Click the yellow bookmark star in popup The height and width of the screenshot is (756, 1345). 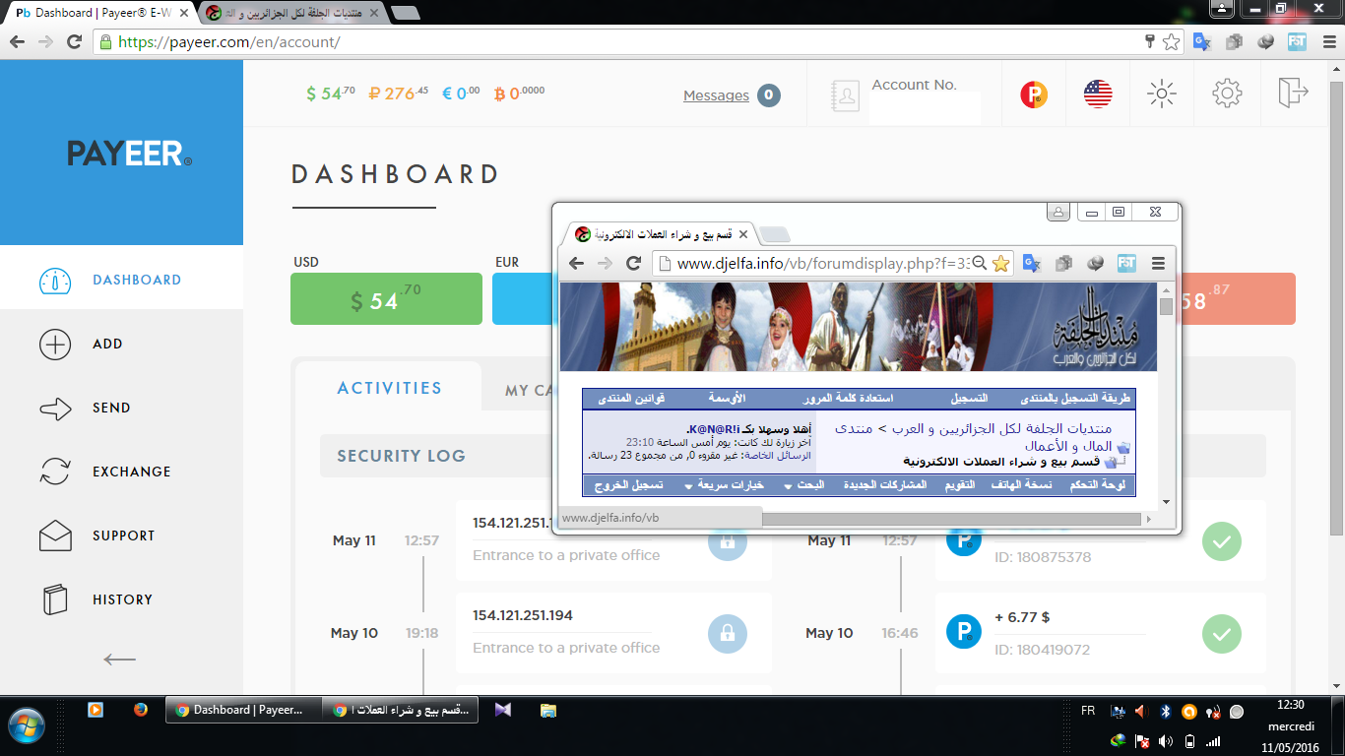click(x=1001, y=264)
